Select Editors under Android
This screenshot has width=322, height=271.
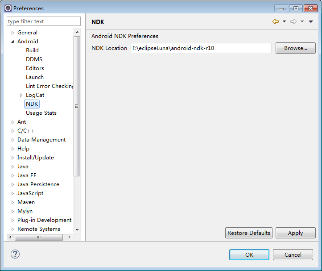pos(35,68)
